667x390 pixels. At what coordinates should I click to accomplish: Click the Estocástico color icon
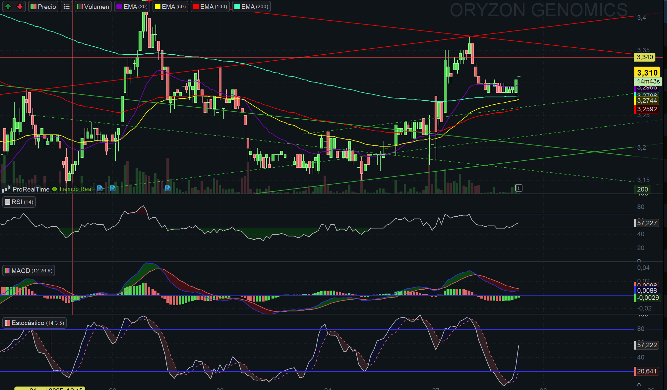point(8,323)
